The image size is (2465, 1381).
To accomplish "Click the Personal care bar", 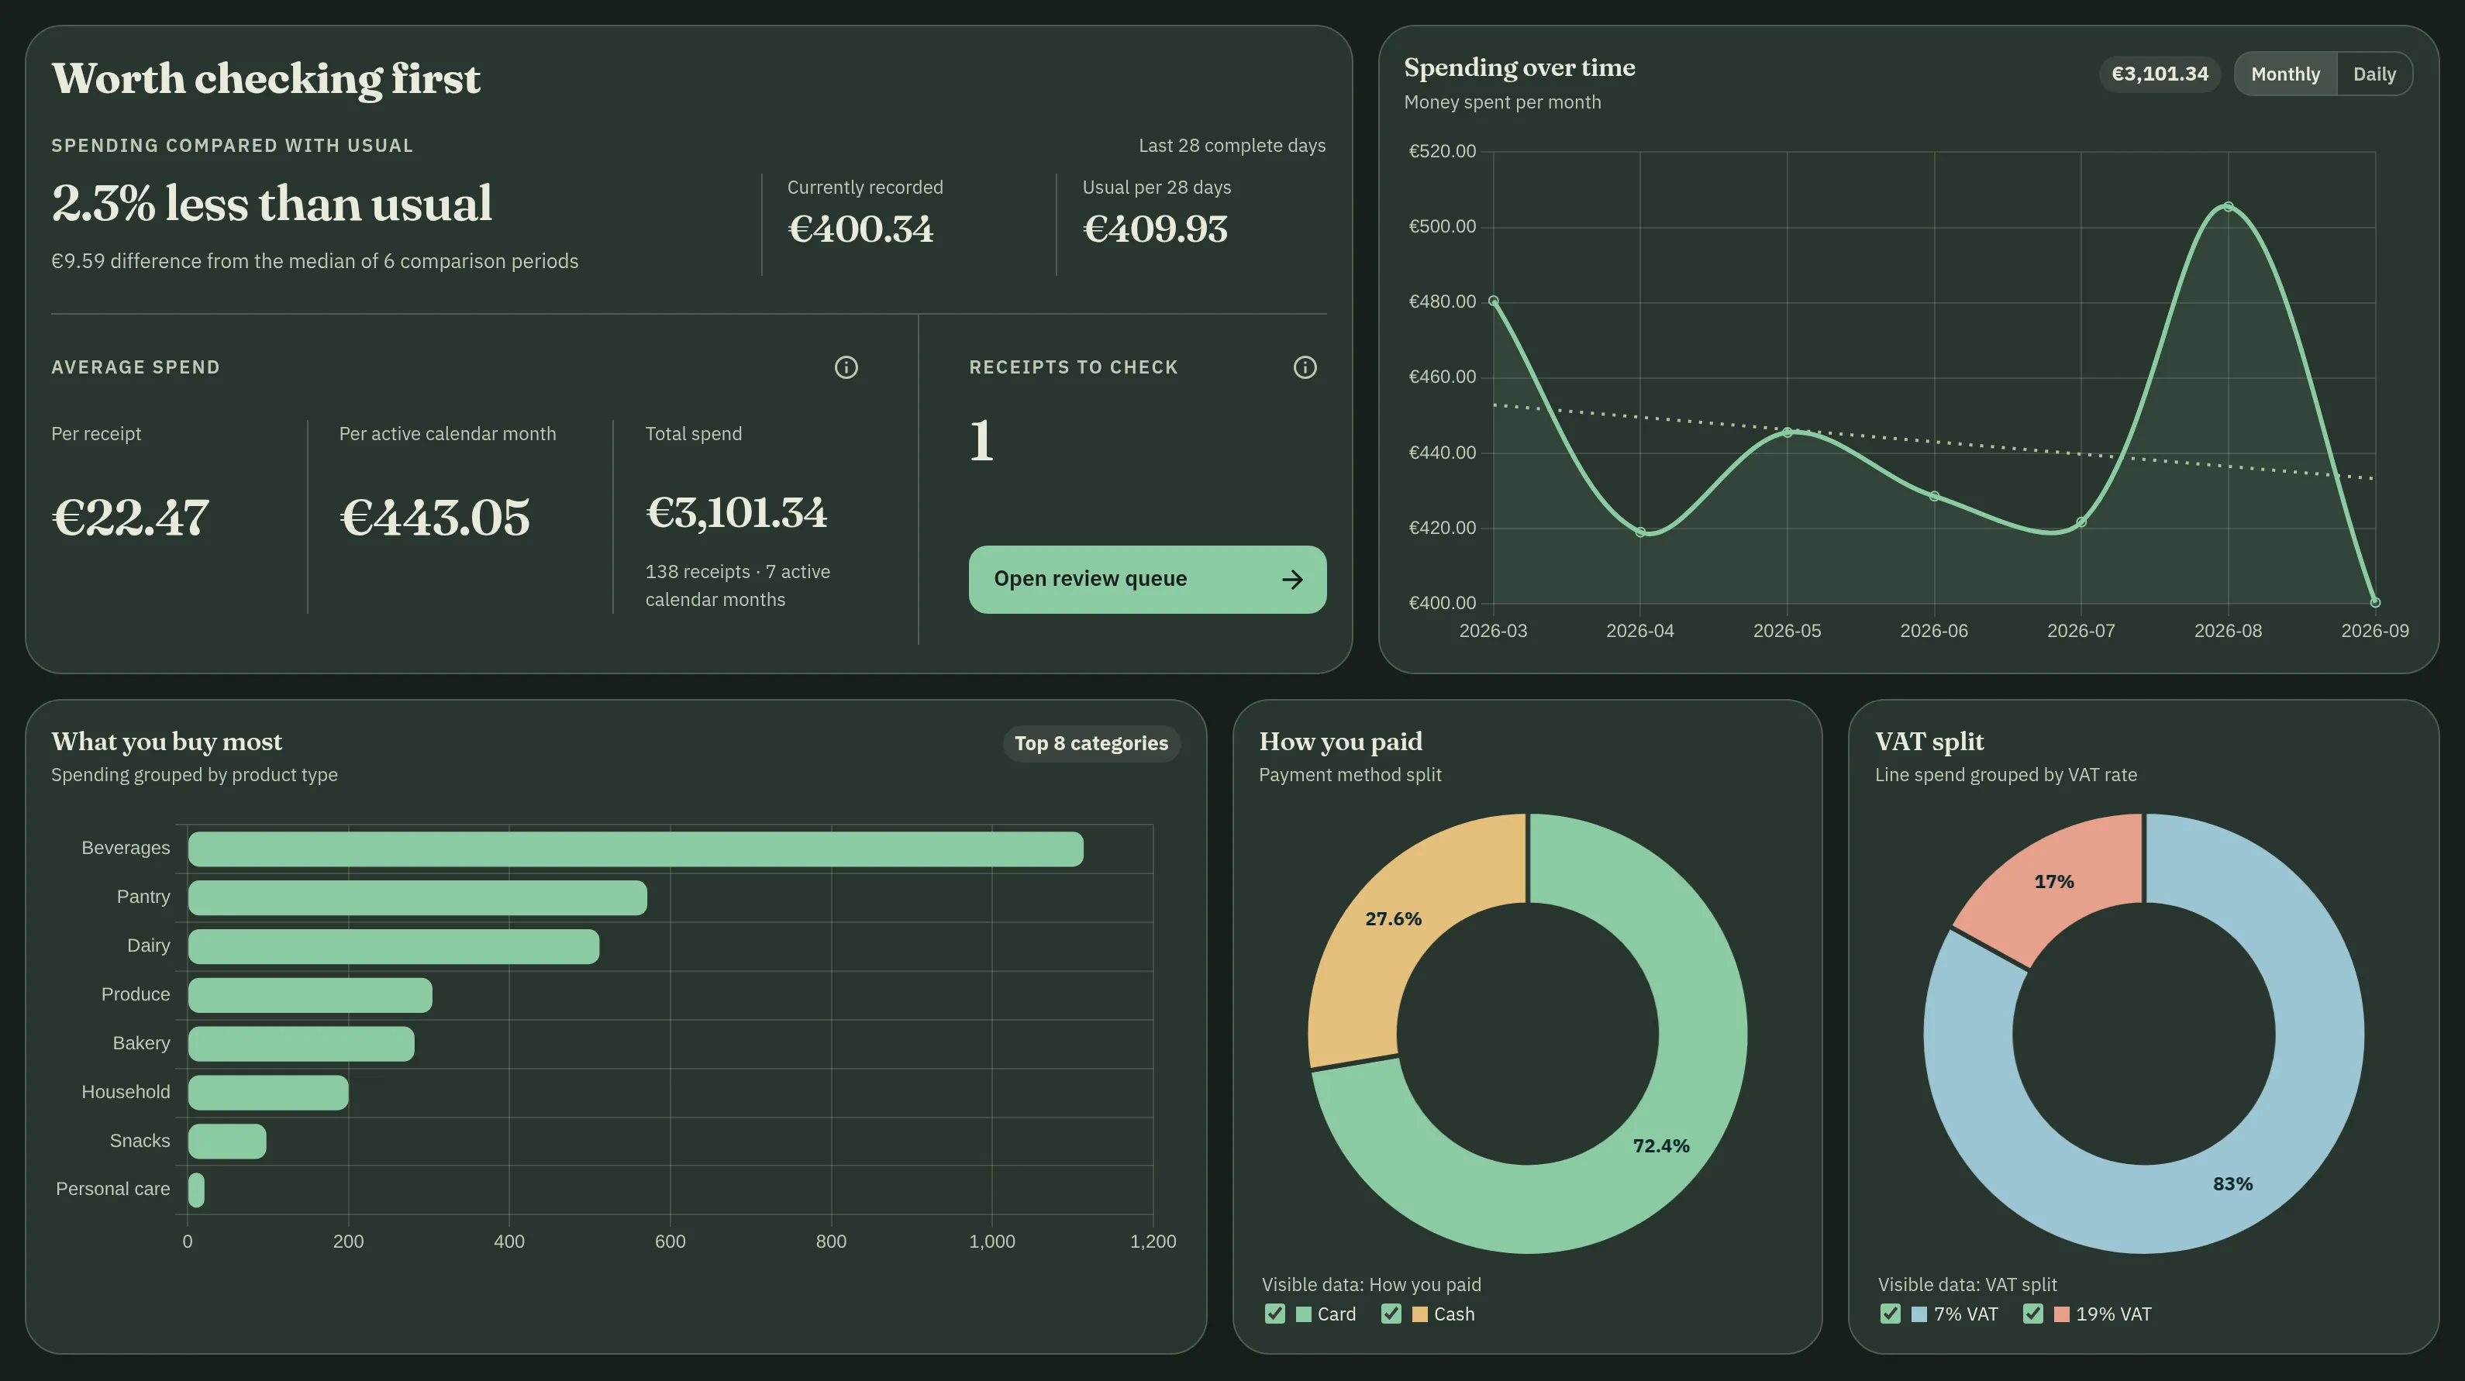I will point(196,1190).
